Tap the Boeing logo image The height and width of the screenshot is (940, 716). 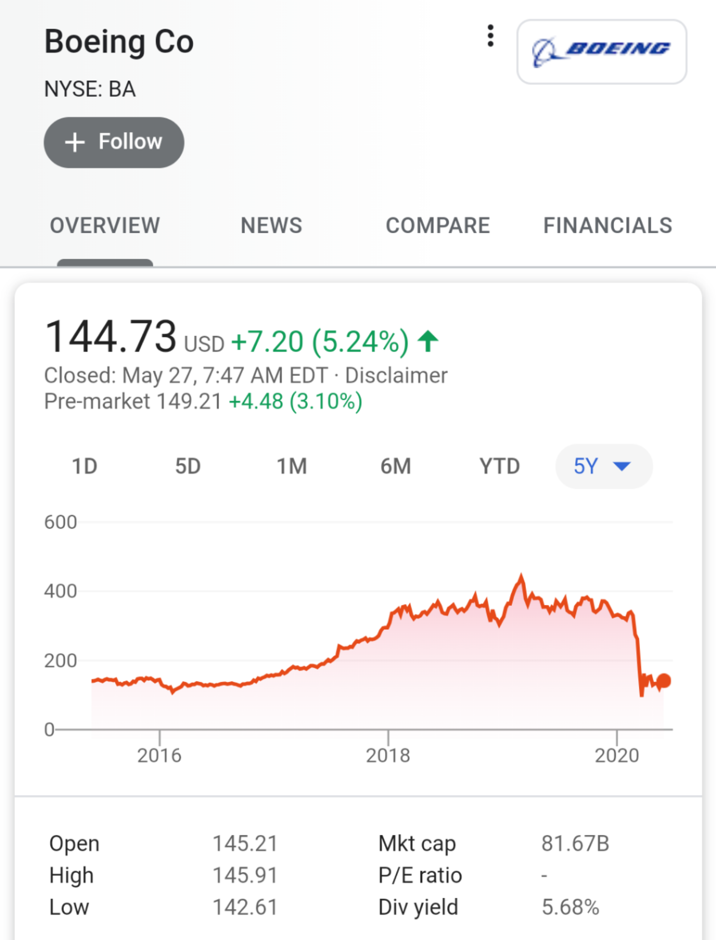pos(602,51)
